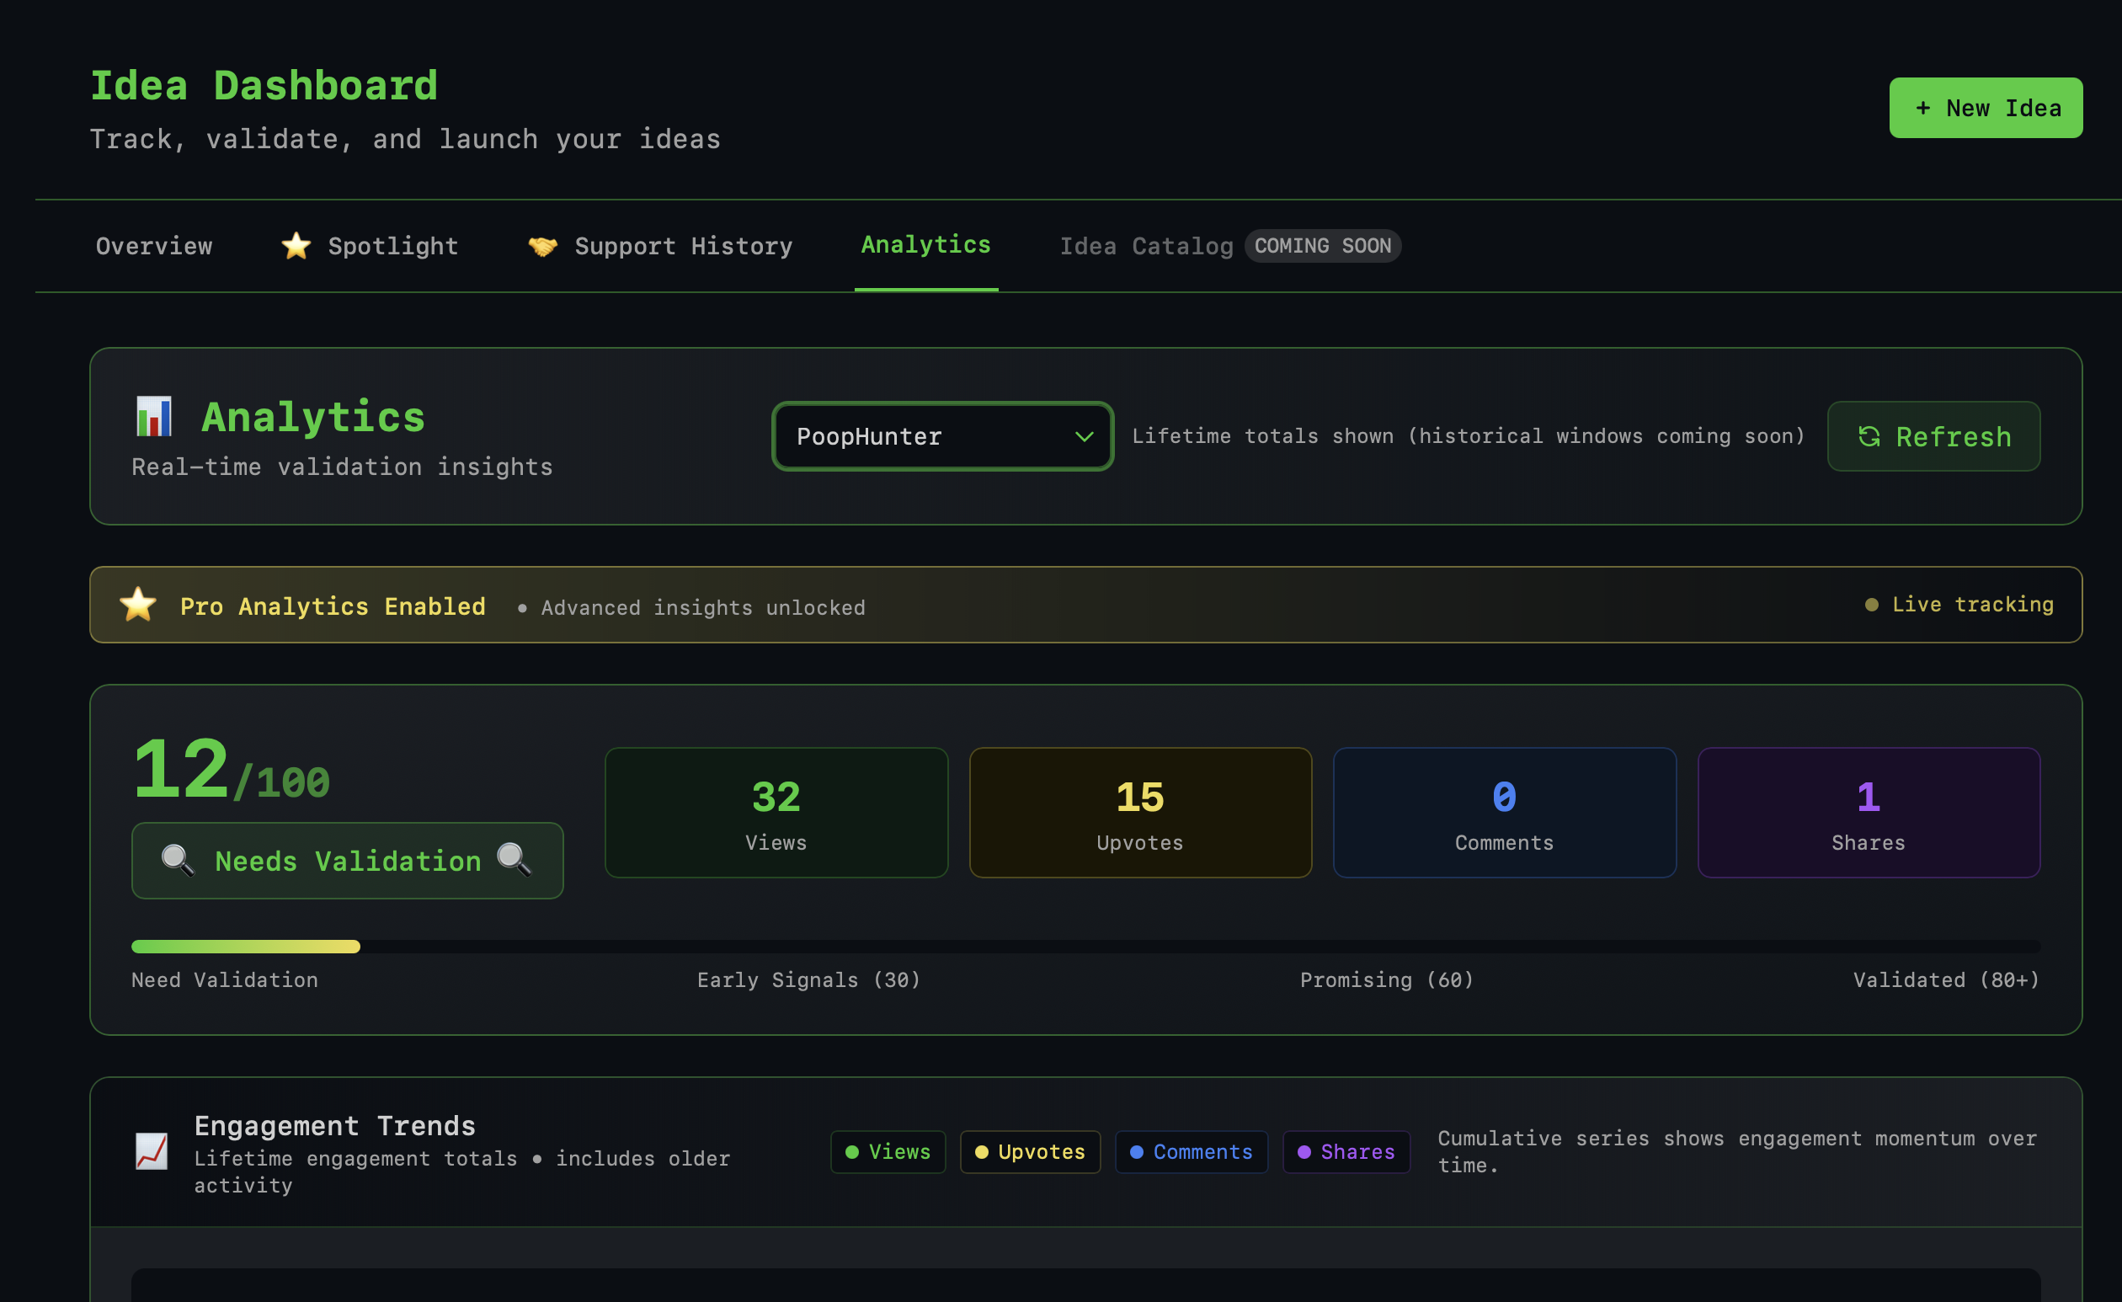The image size is (2122, 1302).
Task: Click the bar chart Analytics icon
Action: point(154,417)
